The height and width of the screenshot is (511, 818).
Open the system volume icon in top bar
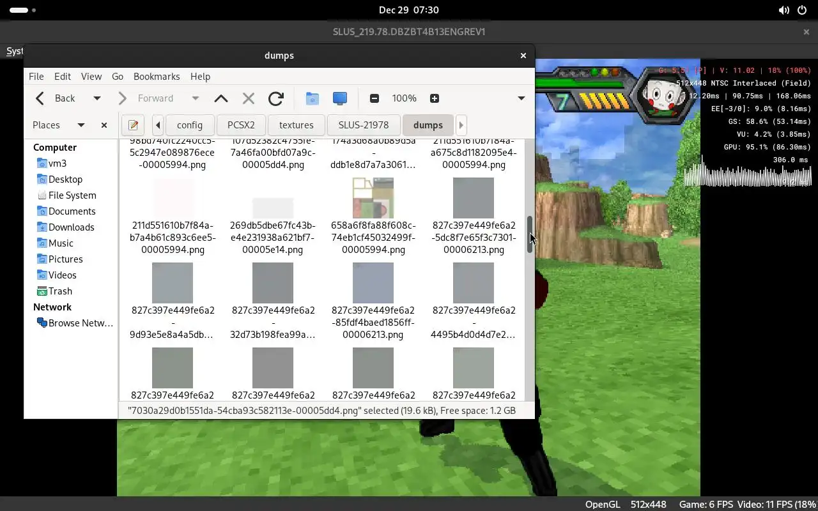[784, 10]
